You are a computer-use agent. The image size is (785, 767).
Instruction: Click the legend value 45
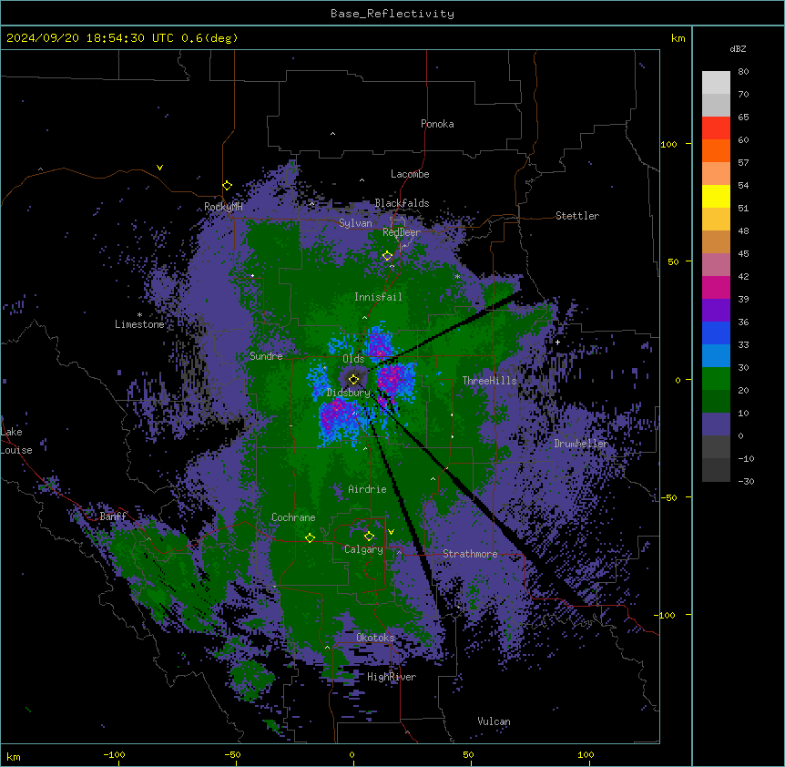coord(743,254)
